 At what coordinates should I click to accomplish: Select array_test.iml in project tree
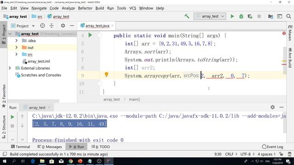point(39,61)
